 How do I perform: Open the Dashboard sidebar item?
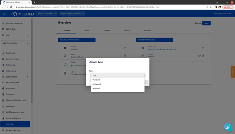tap(16, 53)
